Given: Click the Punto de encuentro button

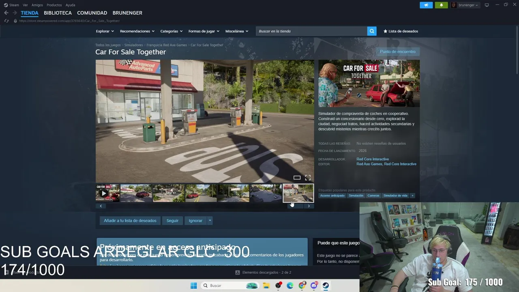Looking at the screenshot, I should point(397,52).
